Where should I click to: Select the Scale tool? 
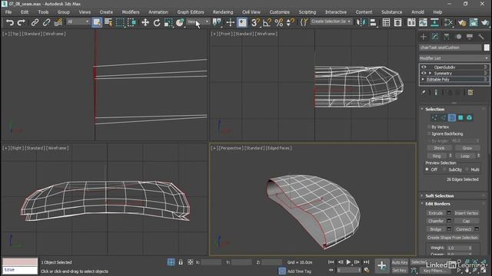pos(168,22)
